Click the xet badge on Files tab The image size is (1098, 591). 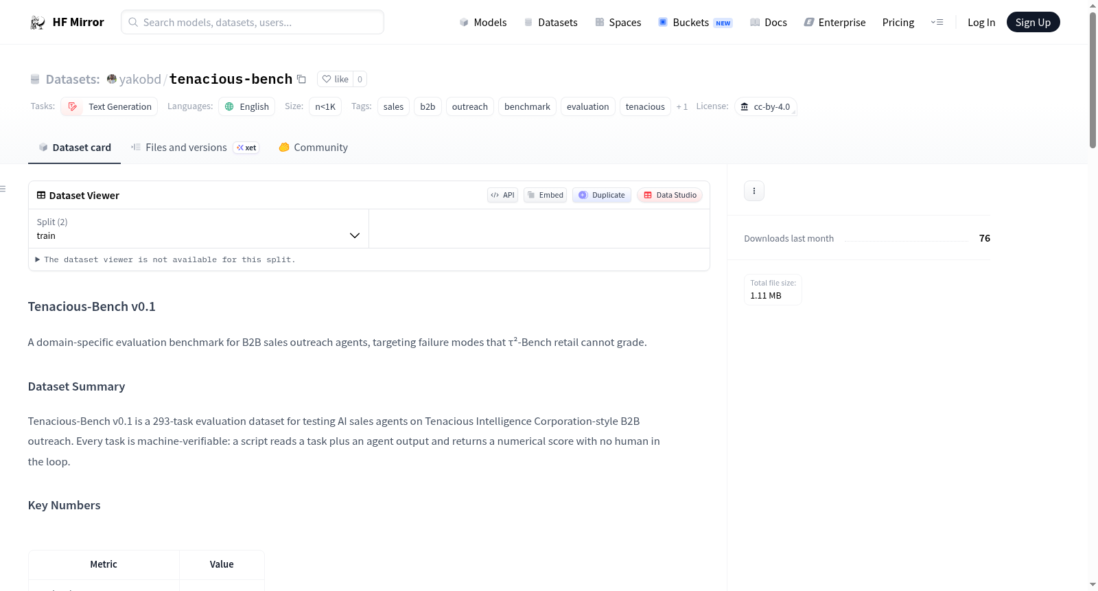246,148
